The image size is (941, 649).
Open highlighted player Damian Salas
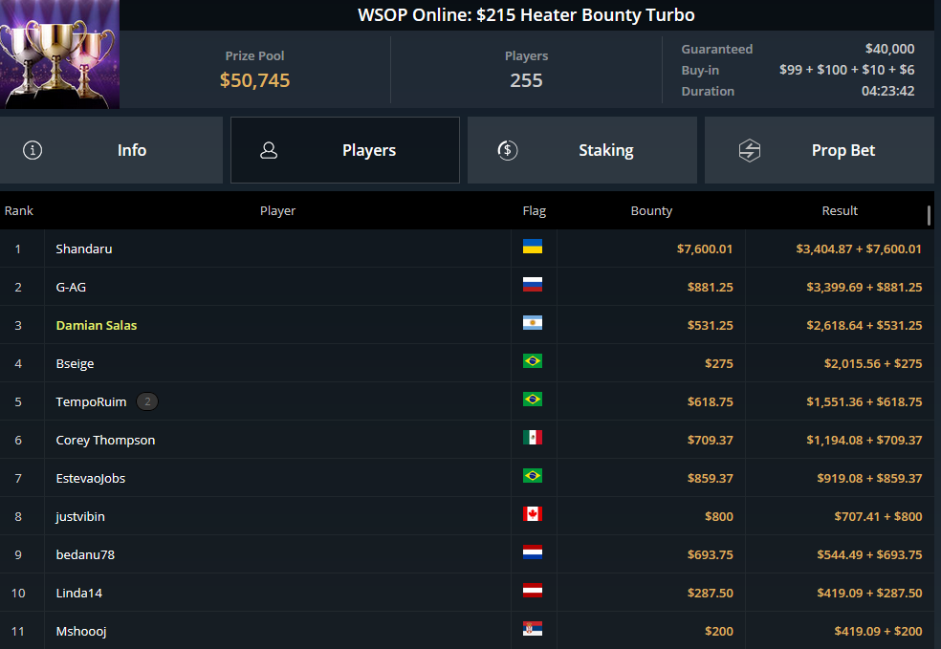96,325
